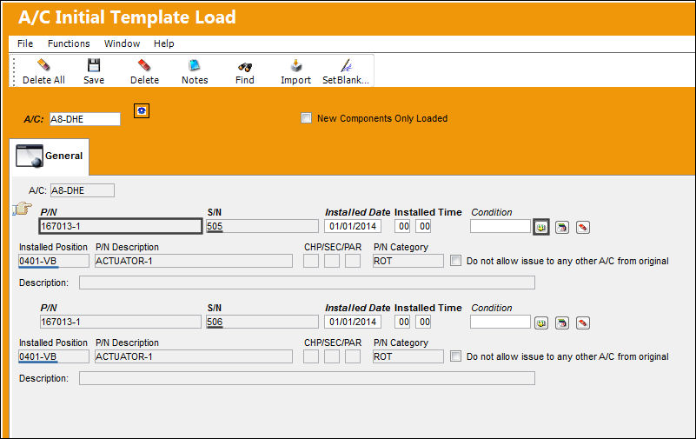Screen dimensions: 696x439
Task: Click the Import toolbar icon
Action: [x=295, y=66]
